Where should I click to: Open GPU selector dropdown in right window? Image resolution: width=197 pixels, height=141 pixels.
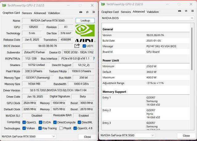[x=127, y=135]
